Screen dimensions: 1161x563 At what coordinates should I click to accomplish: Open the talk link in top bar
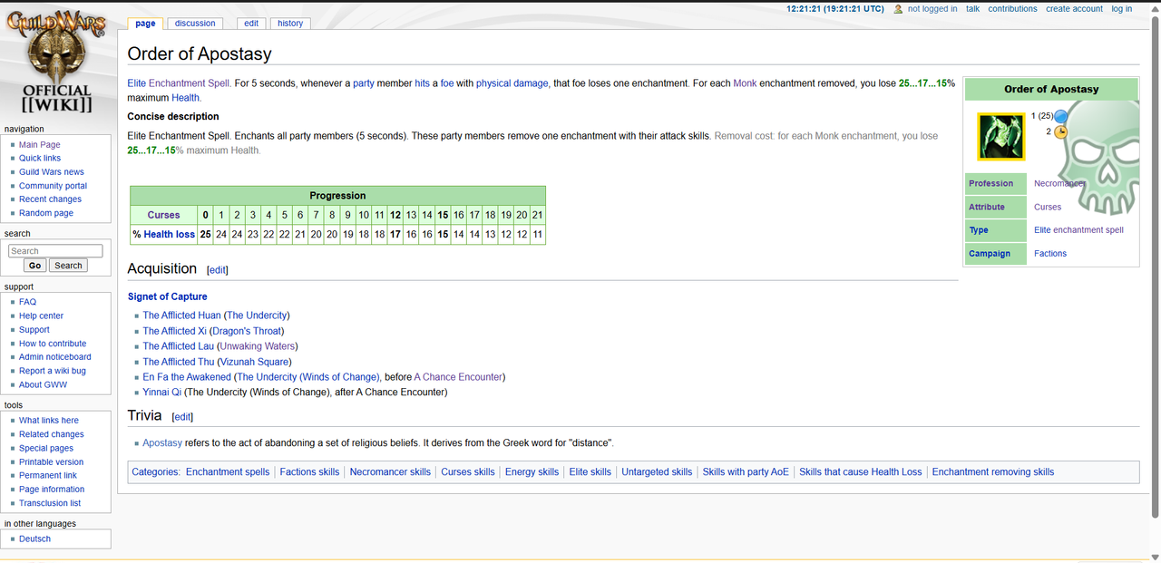[972, 9]
